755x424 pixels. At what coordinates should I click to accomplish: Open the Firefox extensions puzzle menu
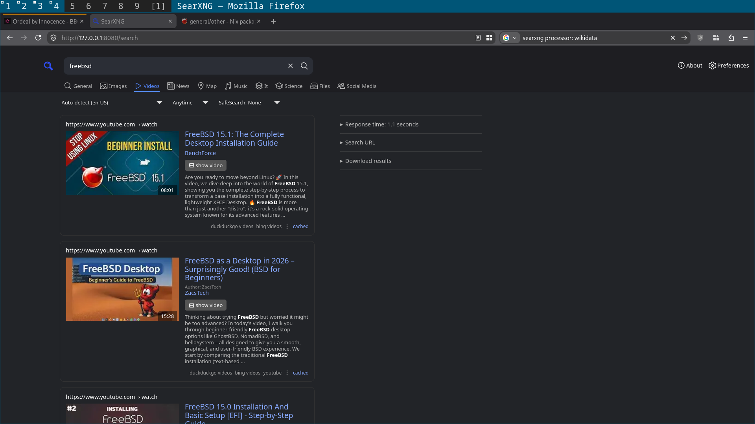pyautogui.click(x=731, y=38)
